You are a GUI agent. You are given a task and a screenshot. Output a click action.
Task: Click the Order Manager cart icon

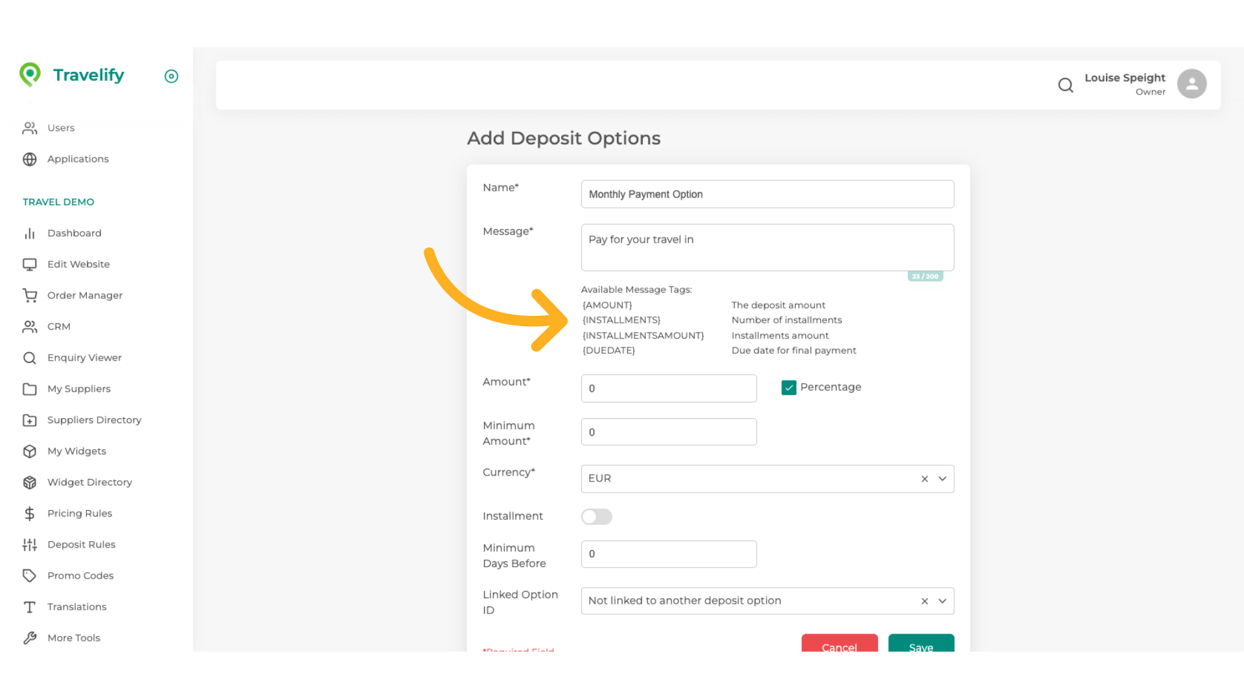(x=30, y=296)
